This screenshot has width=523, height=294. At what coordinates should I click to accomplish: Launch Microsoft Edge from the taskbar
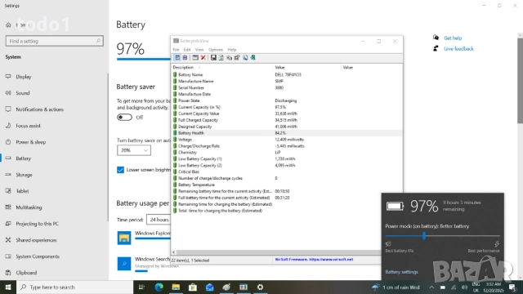[159, 287]
